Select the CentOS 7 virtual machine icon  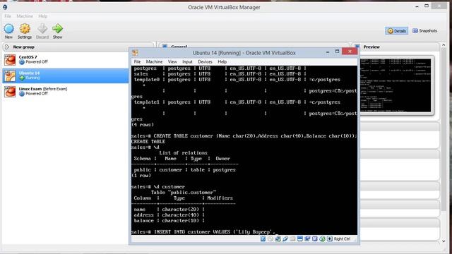[10, 60]
